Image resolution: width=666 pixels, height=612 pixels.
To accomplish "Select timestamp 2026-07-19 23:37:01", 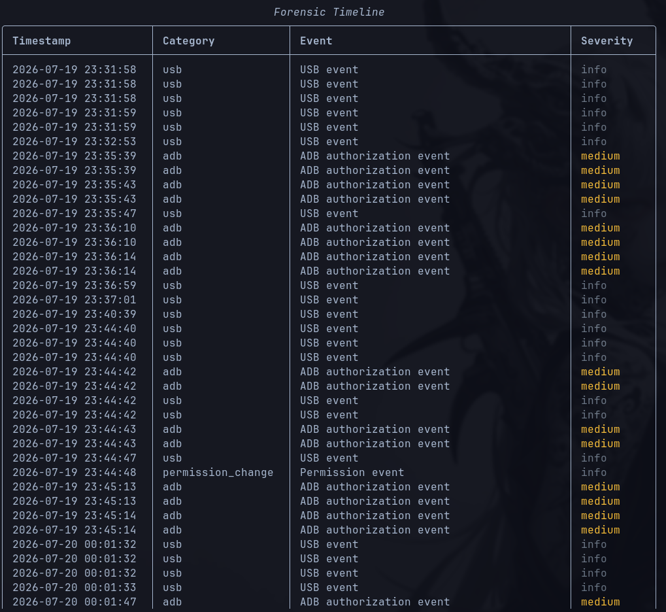I will (75, 299).
